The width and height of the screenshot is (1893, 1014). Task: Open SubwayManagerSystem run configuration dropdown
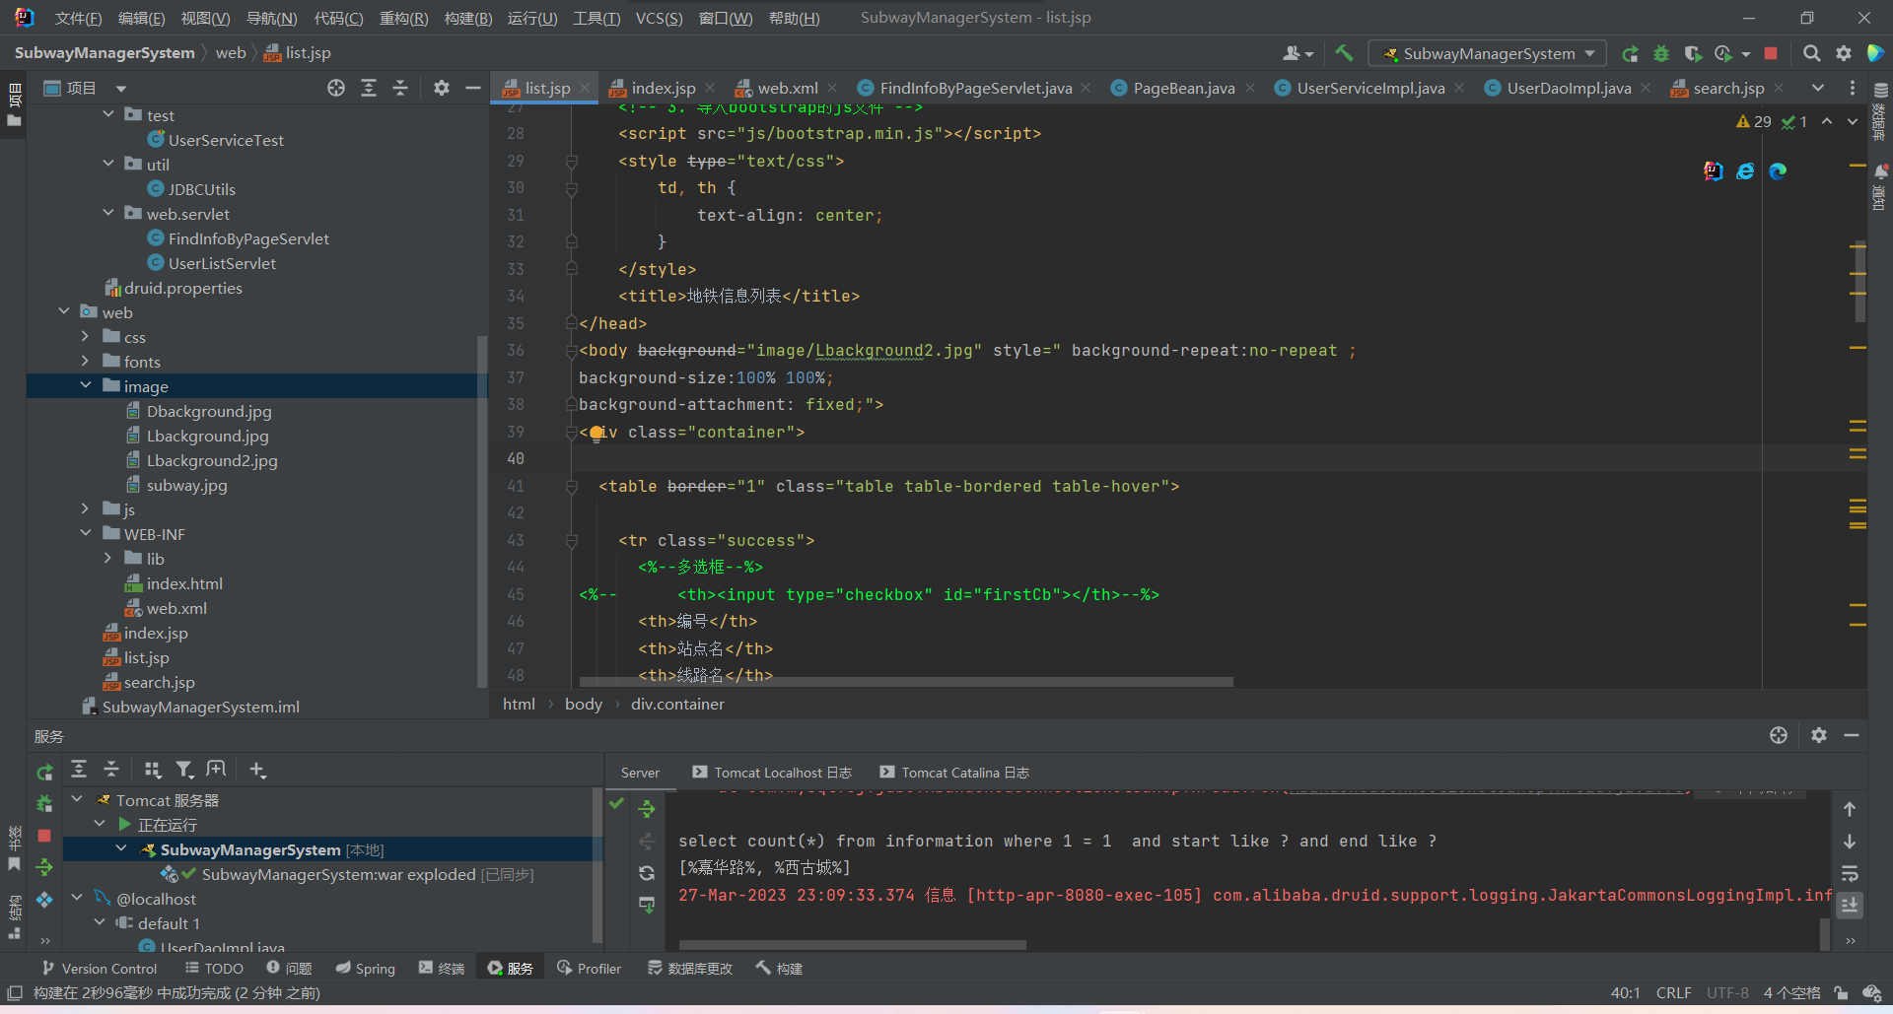click(x=1489, y=53)
